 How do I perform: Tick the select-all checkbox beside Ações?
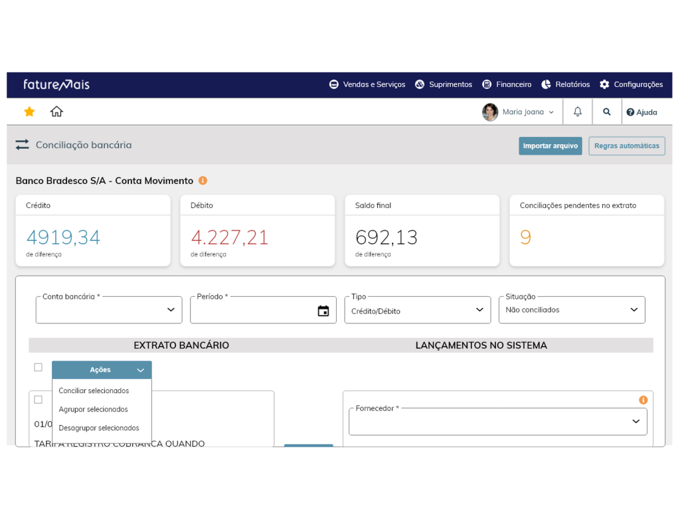point(38,367)
